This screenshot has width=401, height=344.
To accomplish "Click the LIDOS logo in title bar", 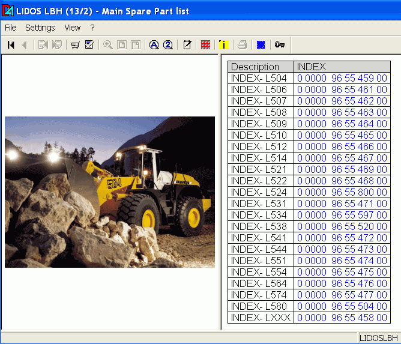I will tap(8, 11).
